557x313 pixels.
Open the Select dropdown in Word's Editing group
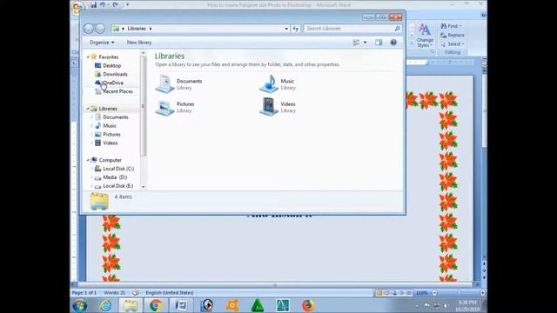(x=453, y=44)
